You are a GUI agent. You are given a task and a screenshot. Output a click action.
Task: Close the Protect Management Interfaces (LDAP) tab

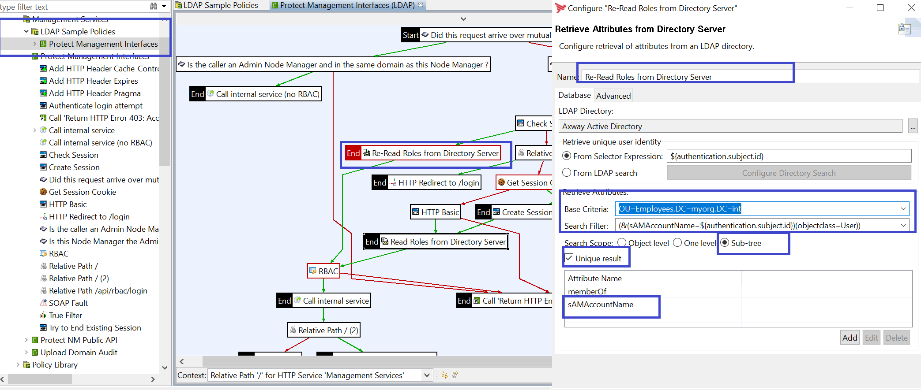pyautogui.click(x=421, y=5)
